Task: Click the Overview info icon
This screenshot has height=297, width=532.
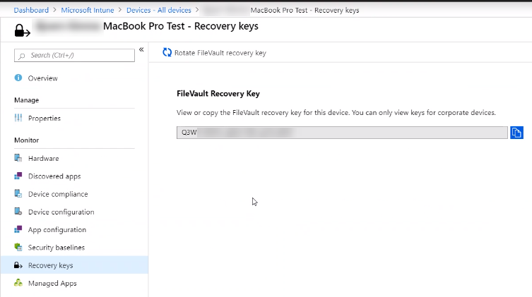Action: (x=18, y=78)
